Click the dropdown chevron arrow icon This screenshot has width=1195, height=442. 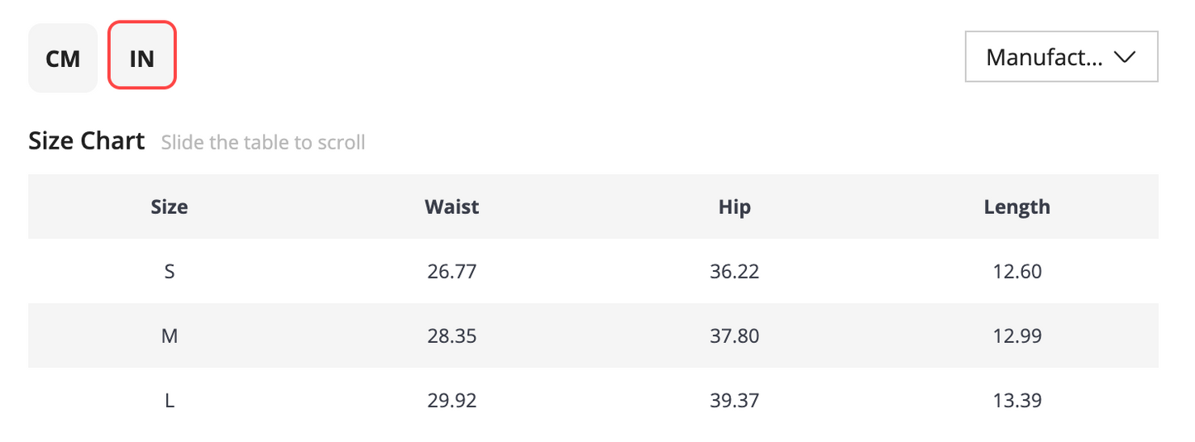click(x=1126, y=57)
